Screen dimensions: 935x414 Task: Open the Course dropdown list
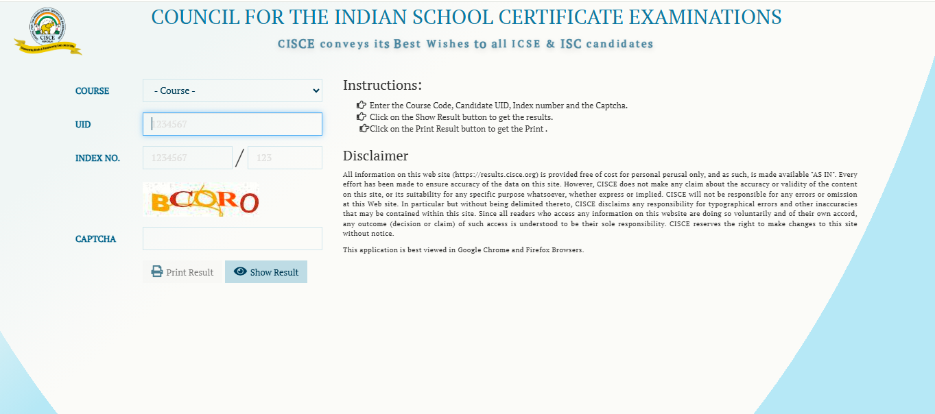coord(233,90)
